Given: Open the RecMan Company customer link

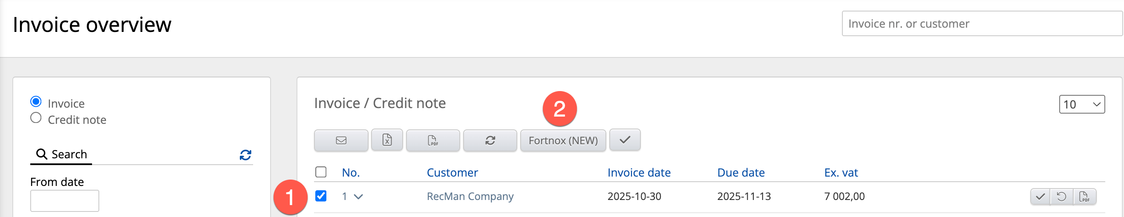Looking at the screenshot, I should point(470,197).
